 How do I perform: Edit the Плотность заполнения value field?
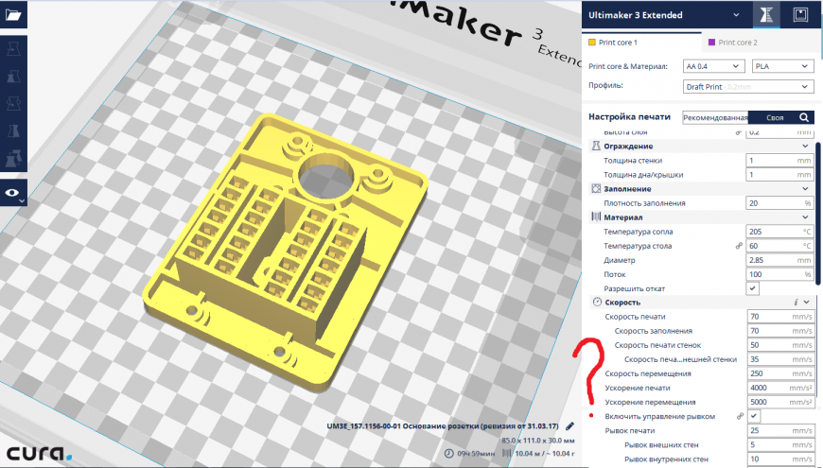tap(780, 203)
